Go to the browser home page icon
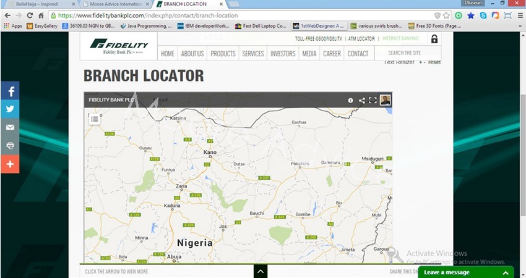 (x=41, y=15)
